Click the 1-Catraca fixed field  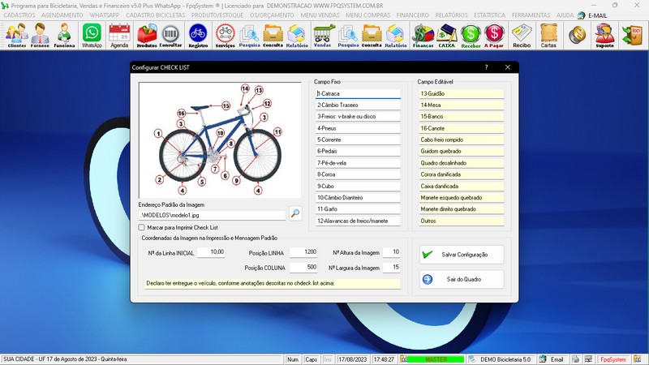[x=358, y=94]
